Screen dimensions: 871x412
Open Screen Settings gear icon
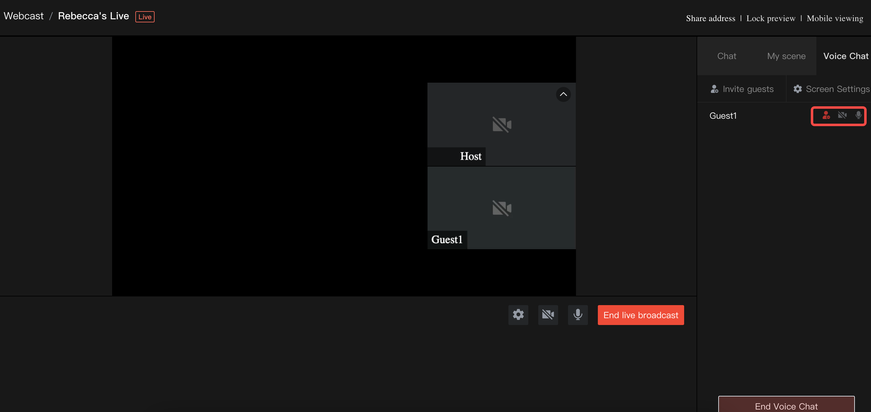point(798,89)
